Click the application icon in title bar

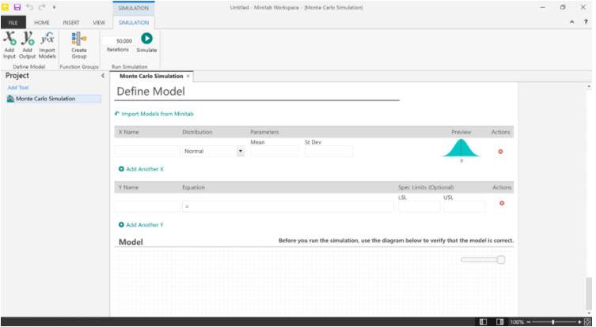click(x=6, y=7)
